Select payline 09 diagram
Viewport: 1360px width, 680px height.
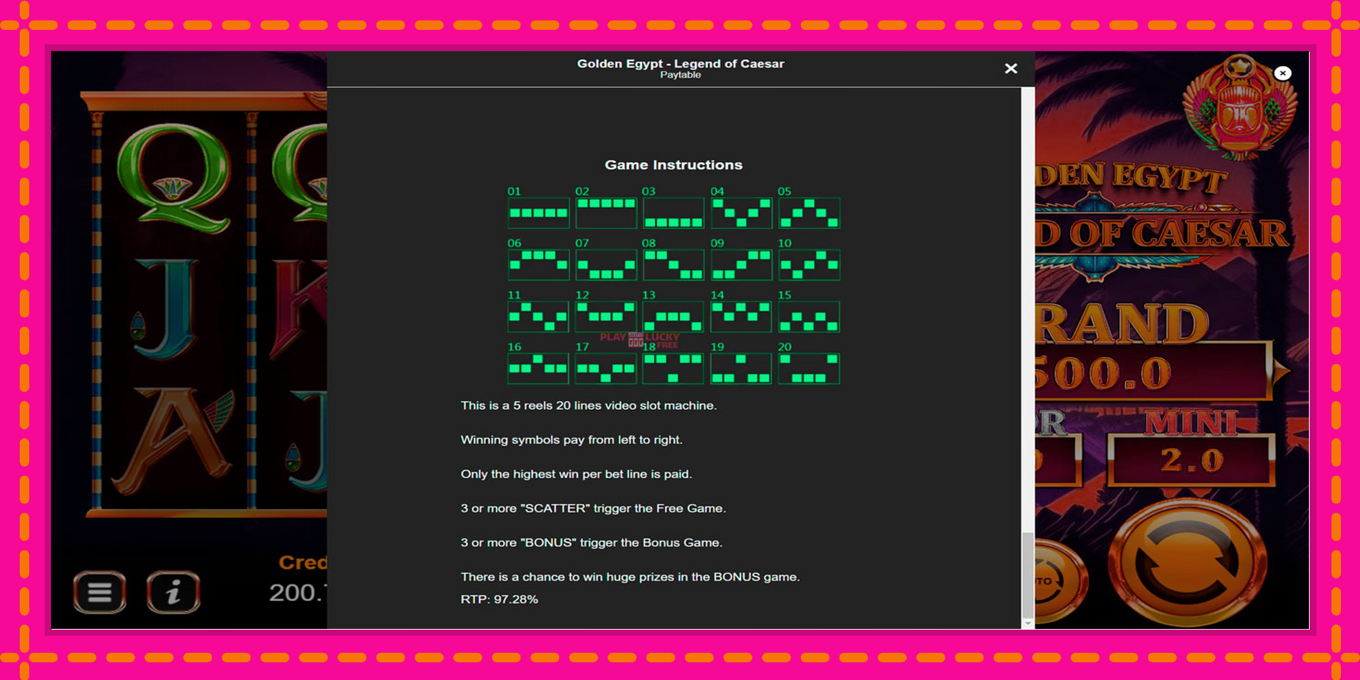point(741,265)
